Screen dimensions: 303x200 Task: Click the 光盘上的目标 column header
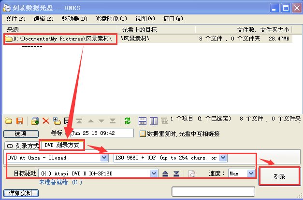point(156,30)
